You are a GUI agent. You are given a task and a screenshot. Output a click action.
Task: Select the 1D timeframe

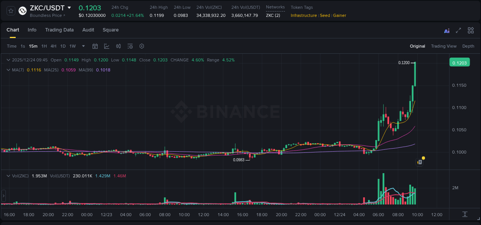(62, 46)
